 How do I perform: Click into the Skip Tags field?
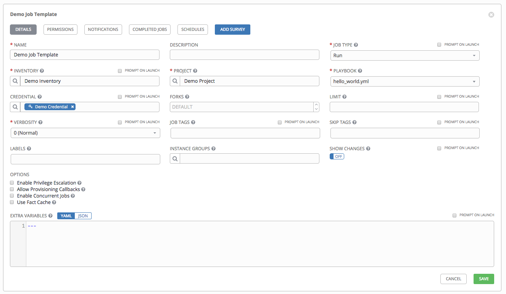point(405,133)
